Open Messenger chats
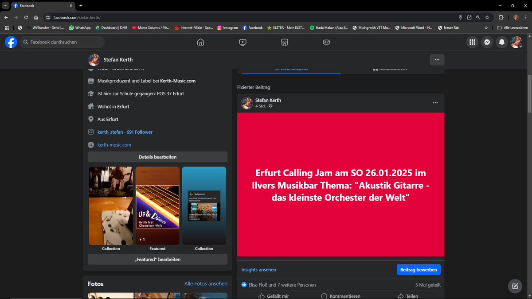The width and height of the screenshot is (532, 299). click(x=487, y=42)
